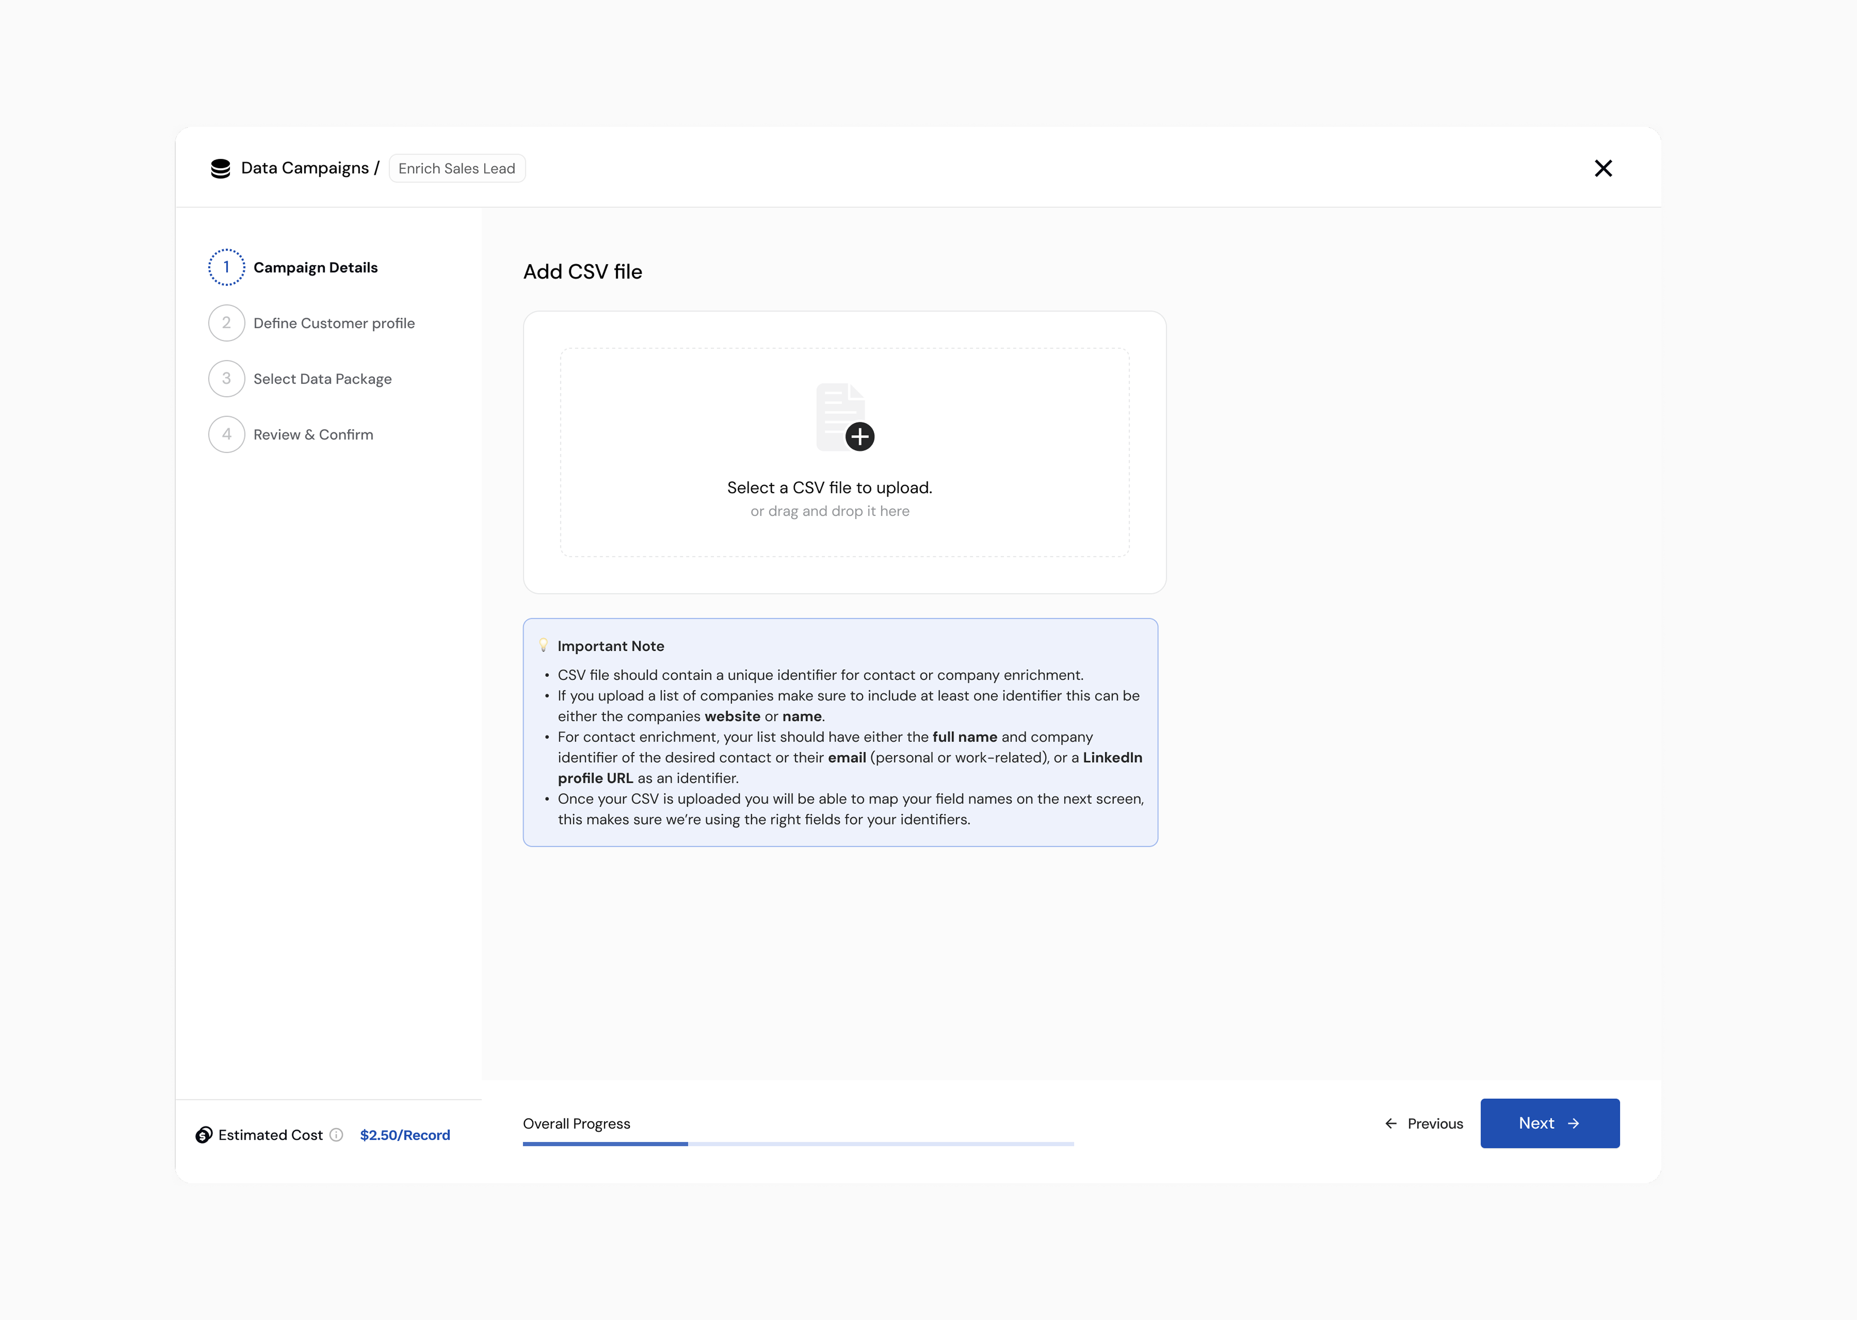Image resolution: width=1857 pixels, height=1320 pixels.
Task: Click the Data Campaigns breadcrumb text
Action: pyautogui.click(x=305, y=168)
